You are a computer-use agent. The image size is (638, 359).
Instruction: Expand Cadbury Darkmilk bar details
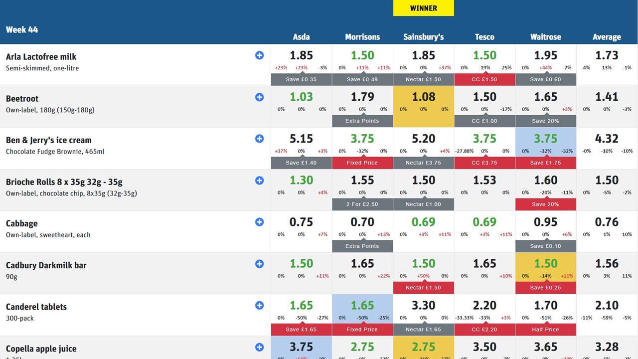point(259,264)
